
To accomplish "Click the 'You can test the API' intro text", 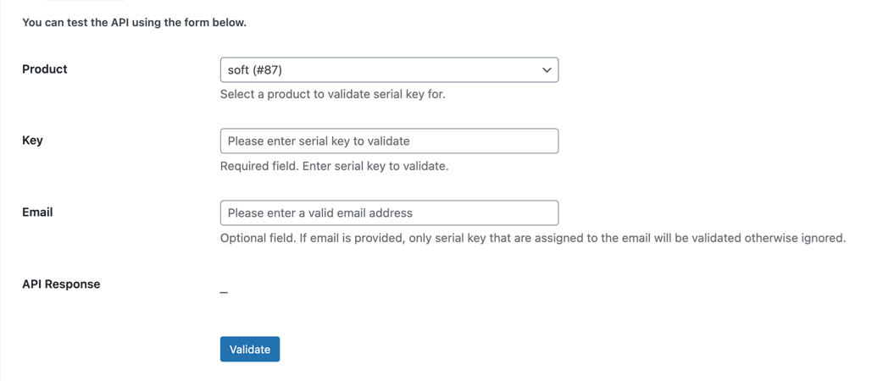I will point(134,24).
